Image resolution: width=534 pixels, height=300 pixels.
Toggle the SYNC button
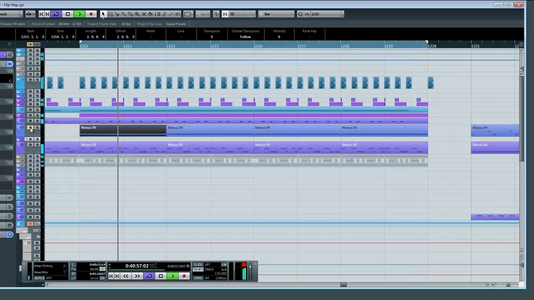(198, 278)
